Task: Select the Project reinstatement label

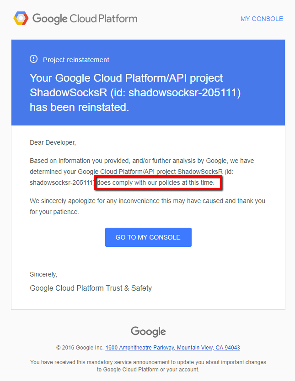Action: (76, 60)
